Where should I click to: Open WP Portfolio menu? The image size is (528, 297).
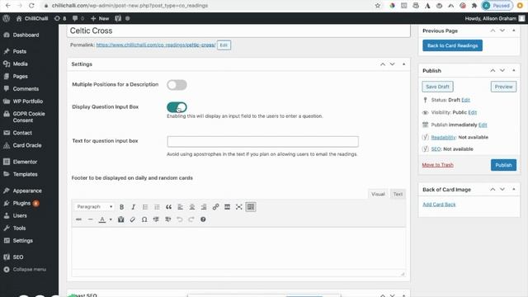tap(27, 101)
